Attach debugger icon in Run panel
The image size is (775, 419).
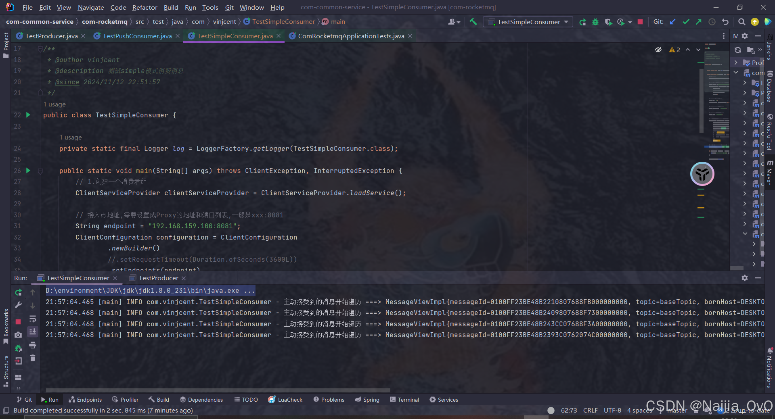18,348
